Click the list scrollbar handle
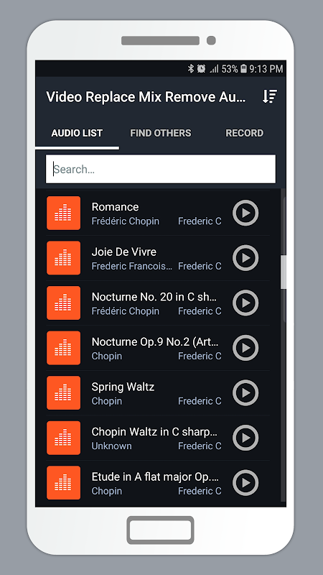Image resolution: width=323 pixels, height=575 pixels. (283, 272)
